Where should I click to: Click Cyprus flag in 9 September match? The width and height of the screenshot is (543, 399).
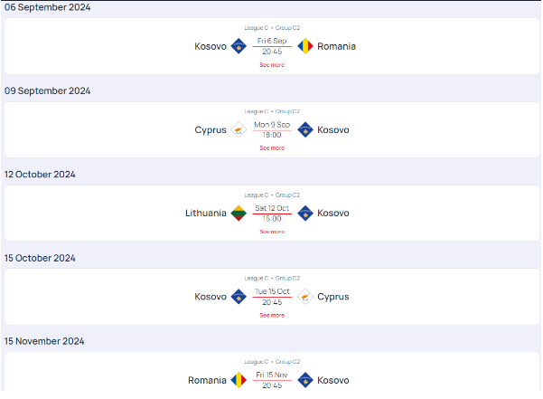click(239, 129)
